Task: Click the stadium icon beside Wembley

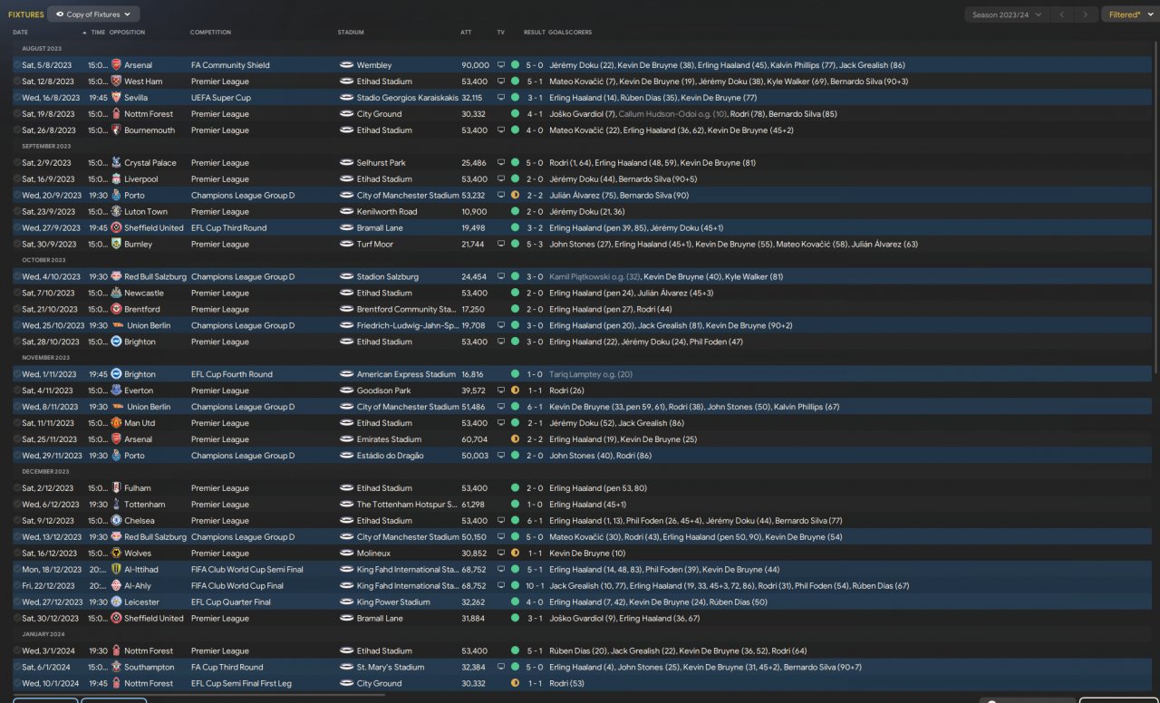Action: (346, 65)
